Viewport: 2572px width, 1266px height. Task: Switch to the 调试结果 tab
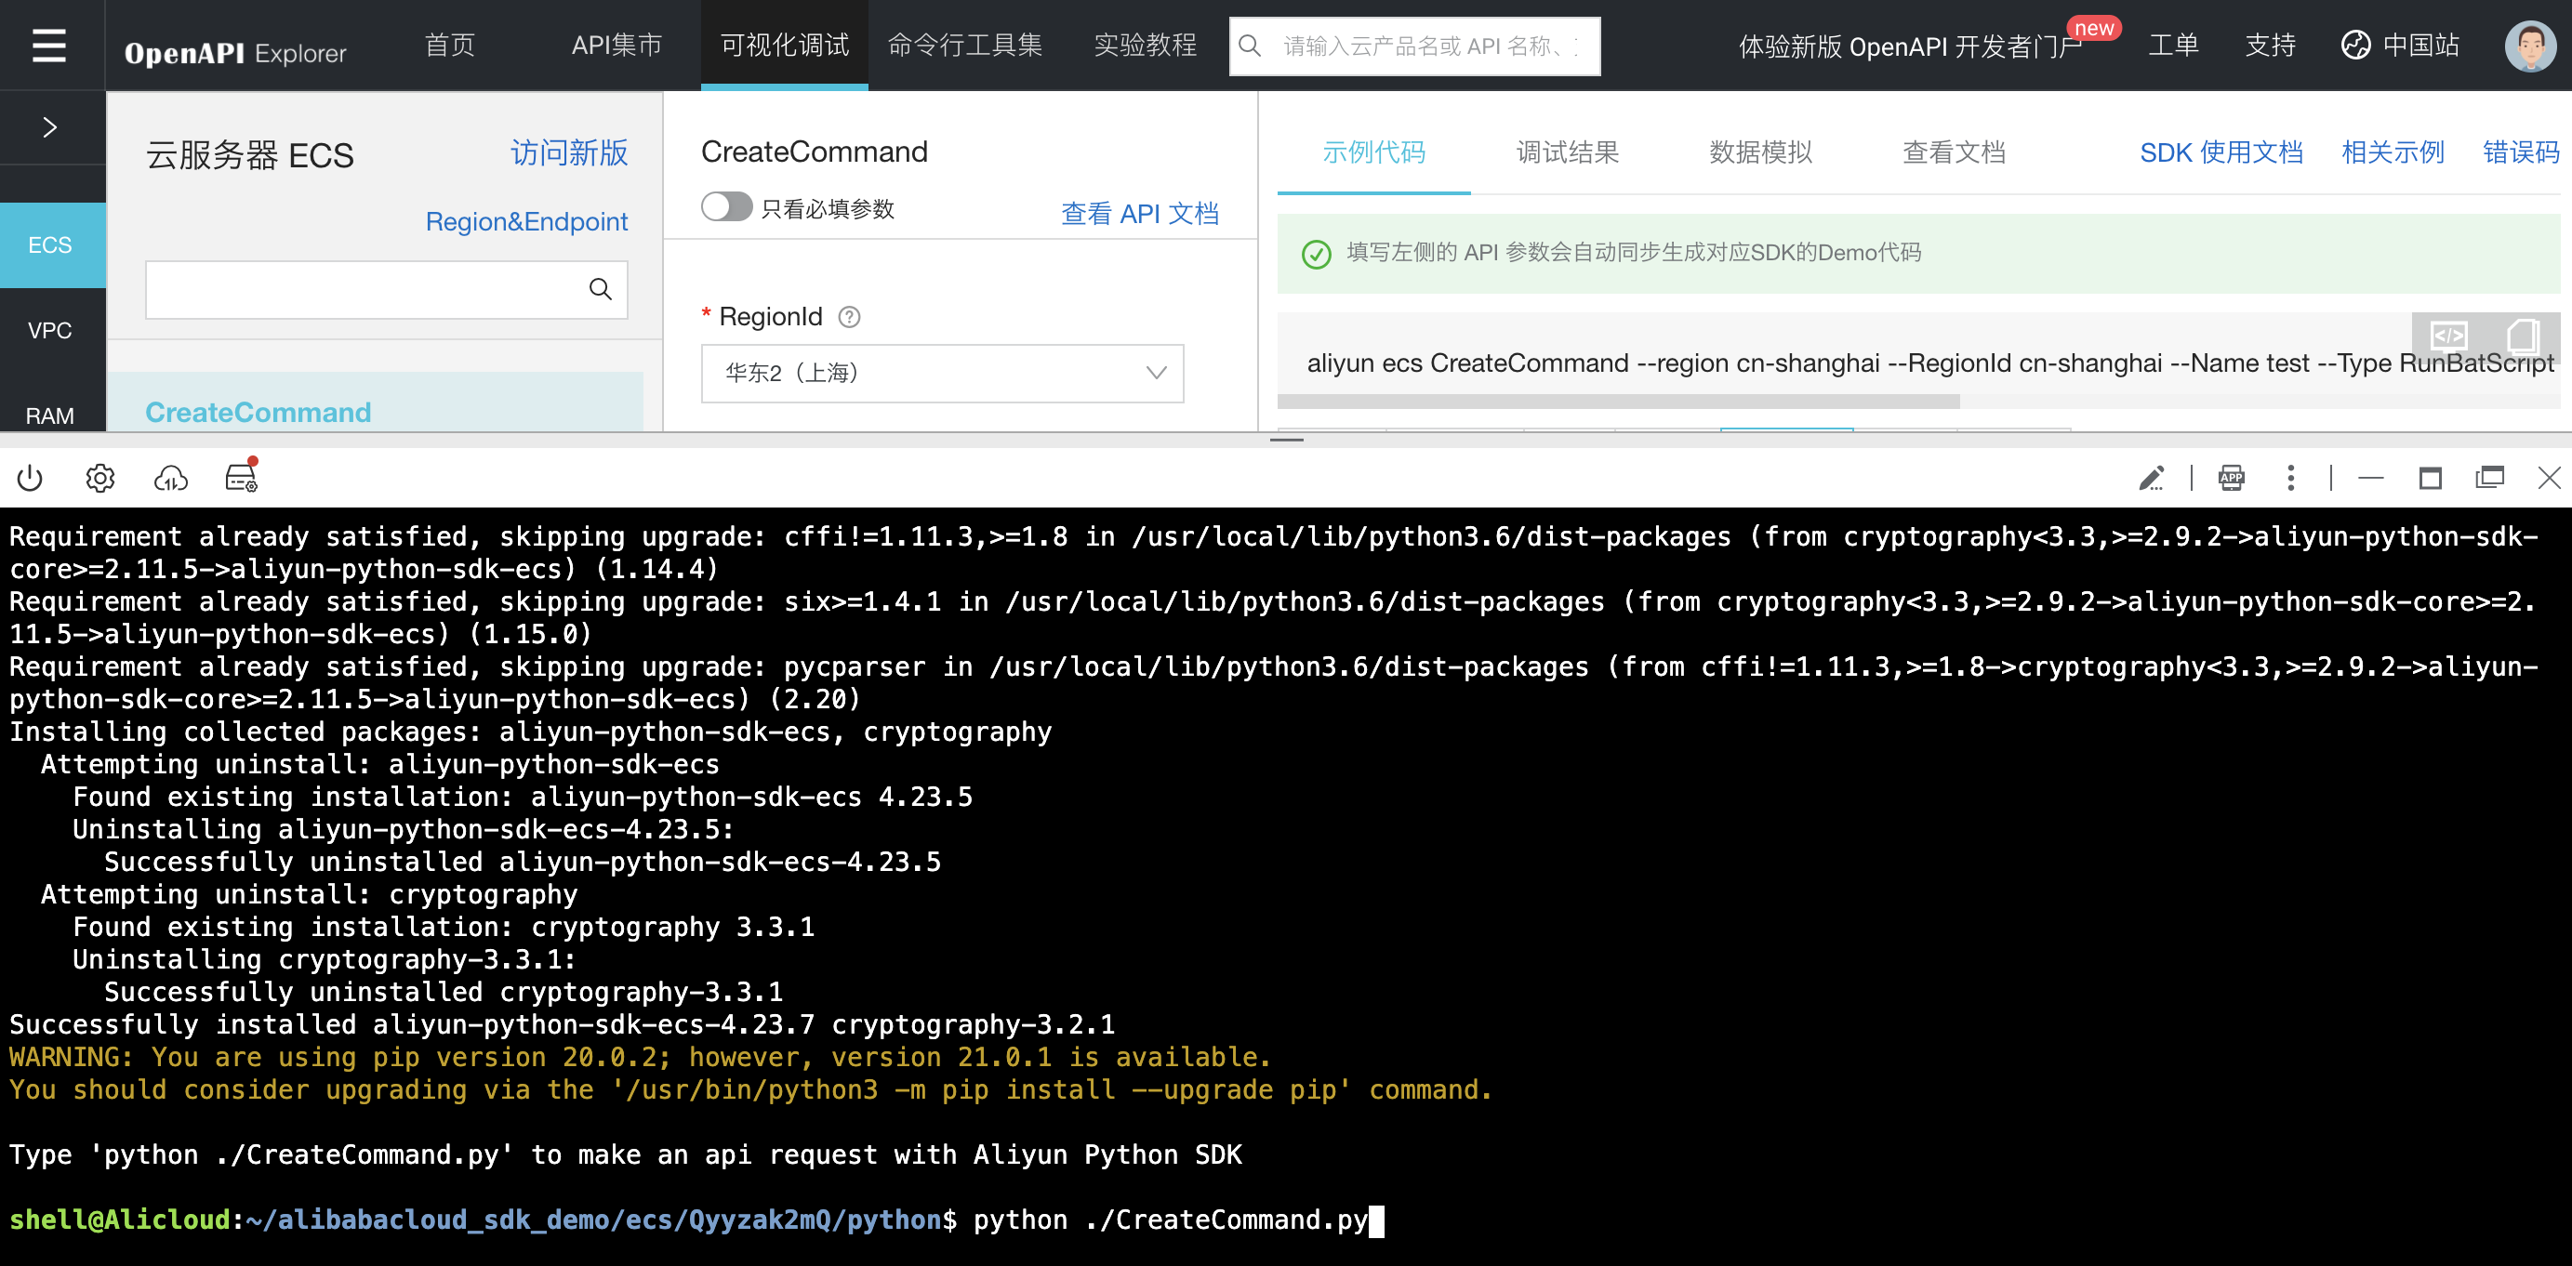[1567, 152]
